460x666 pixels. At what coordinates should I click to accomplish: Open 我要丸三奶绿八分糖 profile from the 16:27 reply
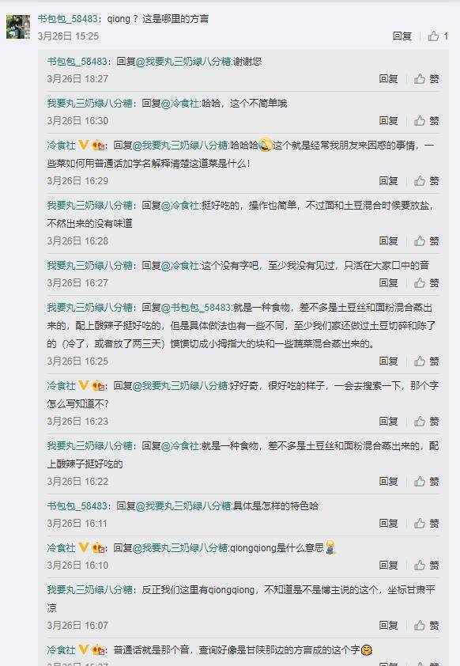point(89,266)
